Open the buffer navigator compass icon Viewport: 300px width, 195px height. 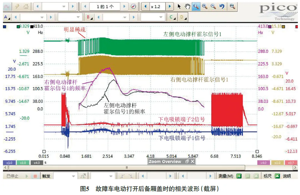tap(133, 7)
